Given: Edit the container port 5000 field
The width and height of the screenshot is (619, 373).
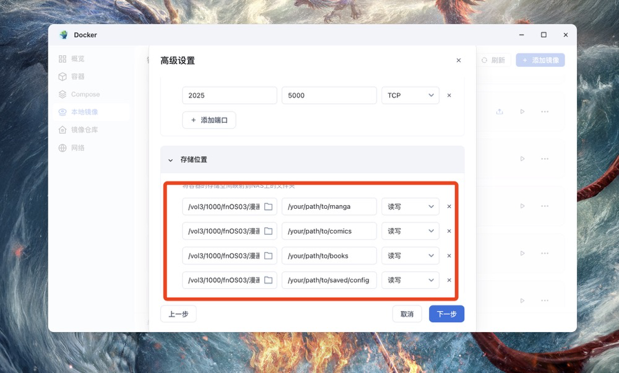Looking at the screenshot, I should click(329, 95).
